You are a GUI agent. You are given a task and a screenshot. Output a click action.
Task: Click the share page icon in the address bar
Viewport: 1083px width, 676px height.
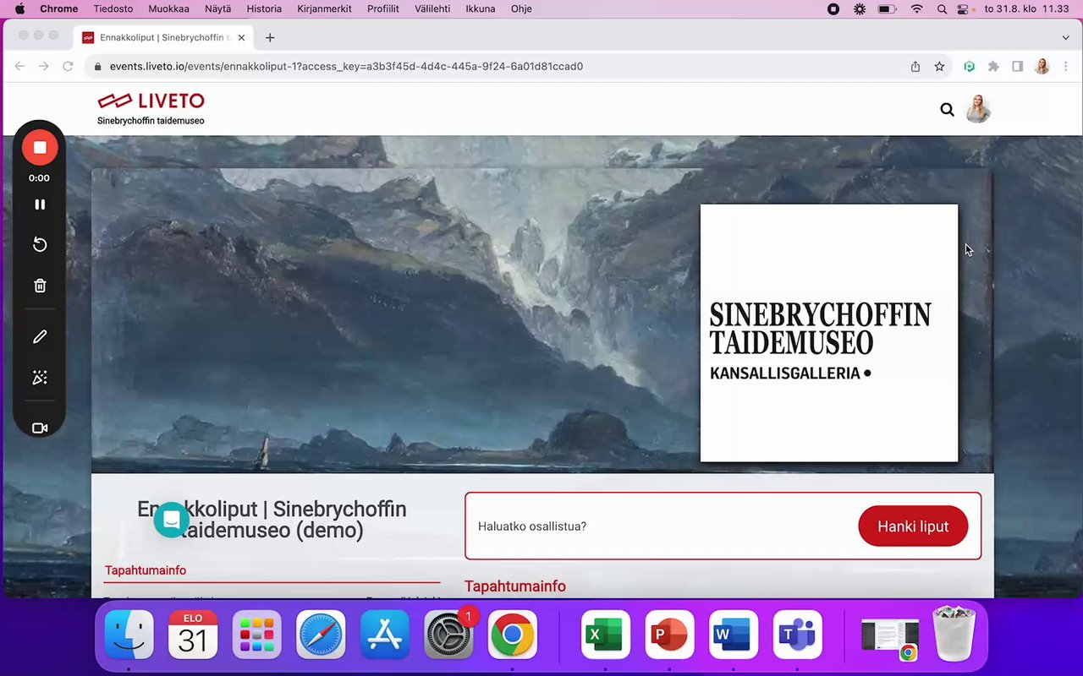pos(915,66)
